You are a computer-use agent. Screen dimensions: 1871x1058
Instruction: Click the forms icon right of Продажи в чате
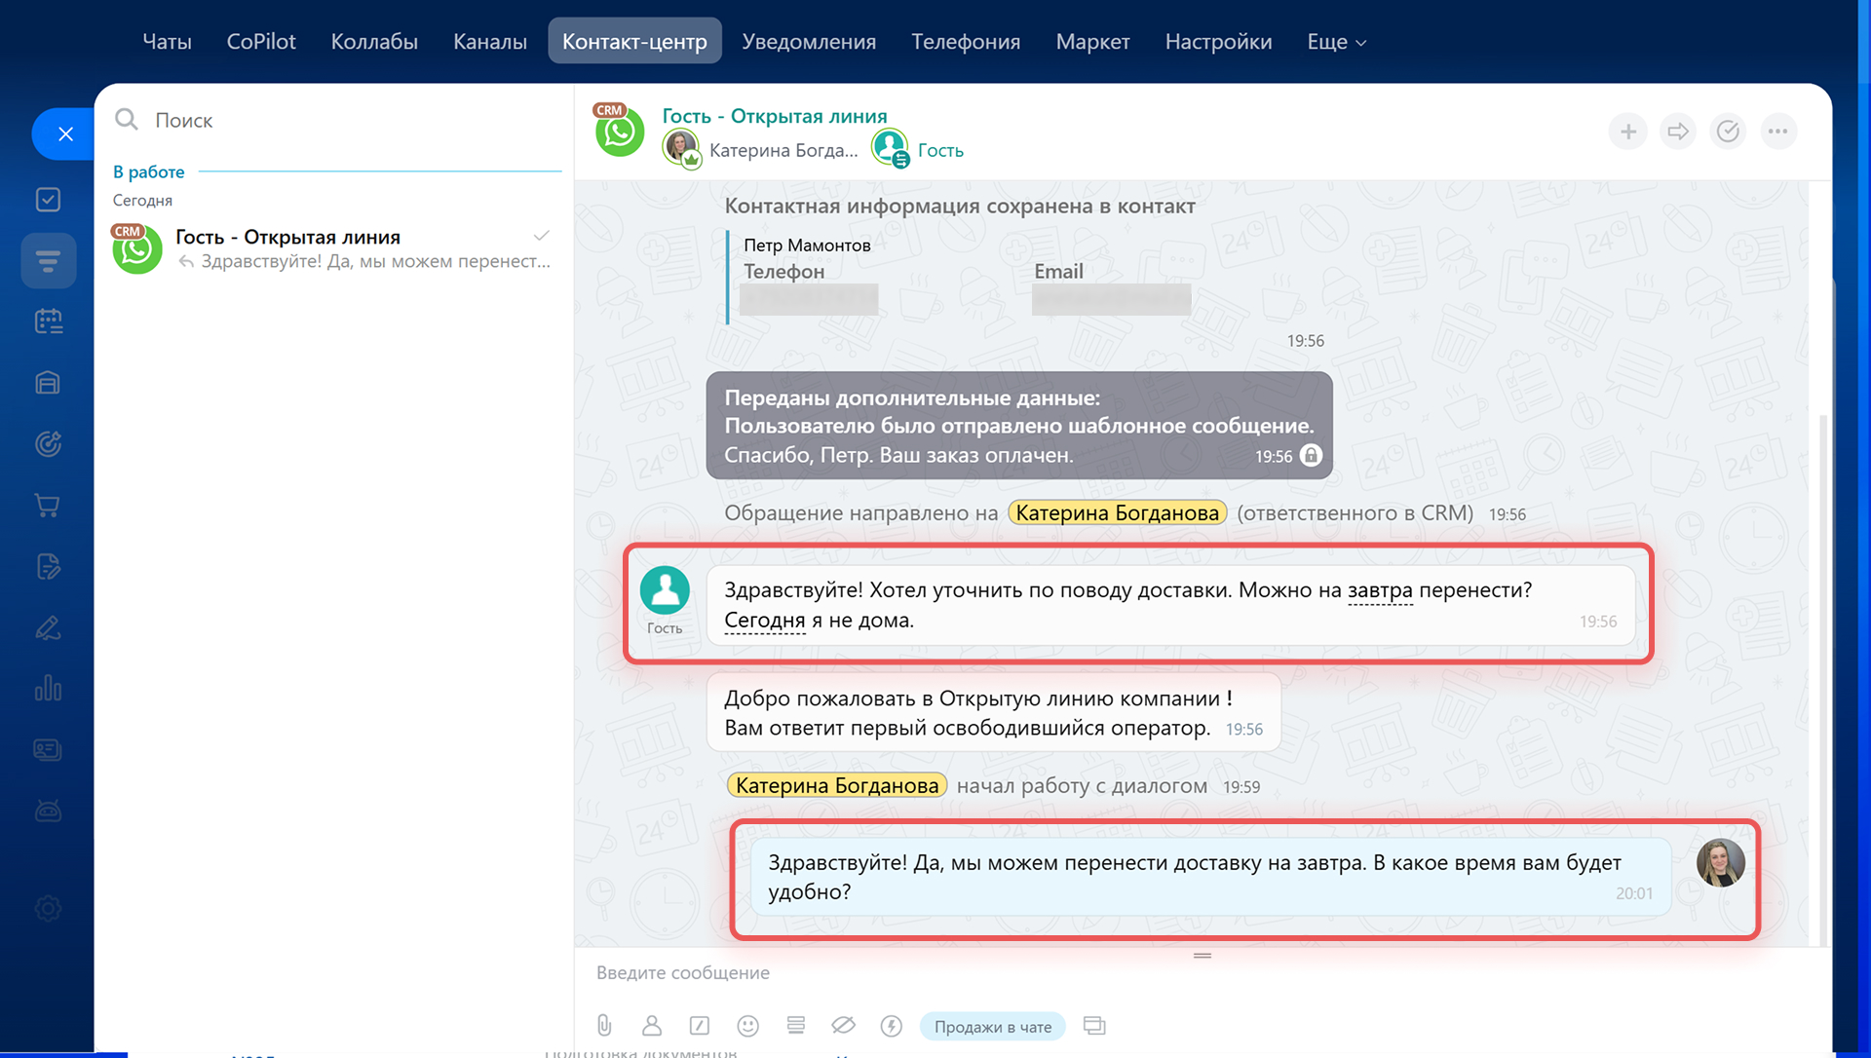(1094, 1026)
